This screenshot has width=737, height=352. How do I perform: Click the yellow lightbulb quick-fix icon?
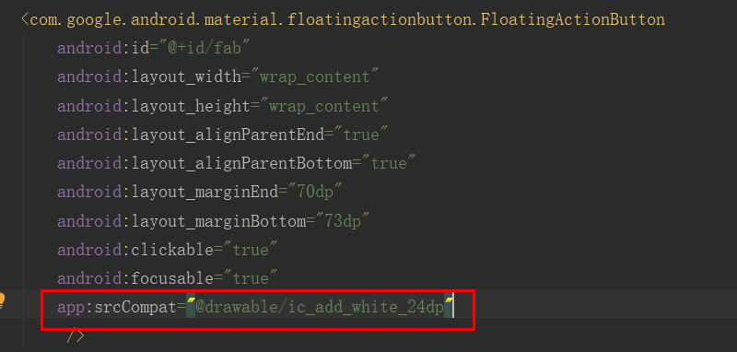(x=2, y=299)
